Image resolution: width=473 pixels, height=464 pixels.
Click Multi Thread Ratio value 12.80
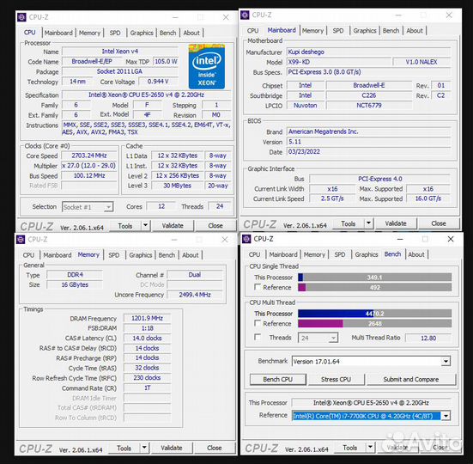pyautogui.click(x=428, y=338)
